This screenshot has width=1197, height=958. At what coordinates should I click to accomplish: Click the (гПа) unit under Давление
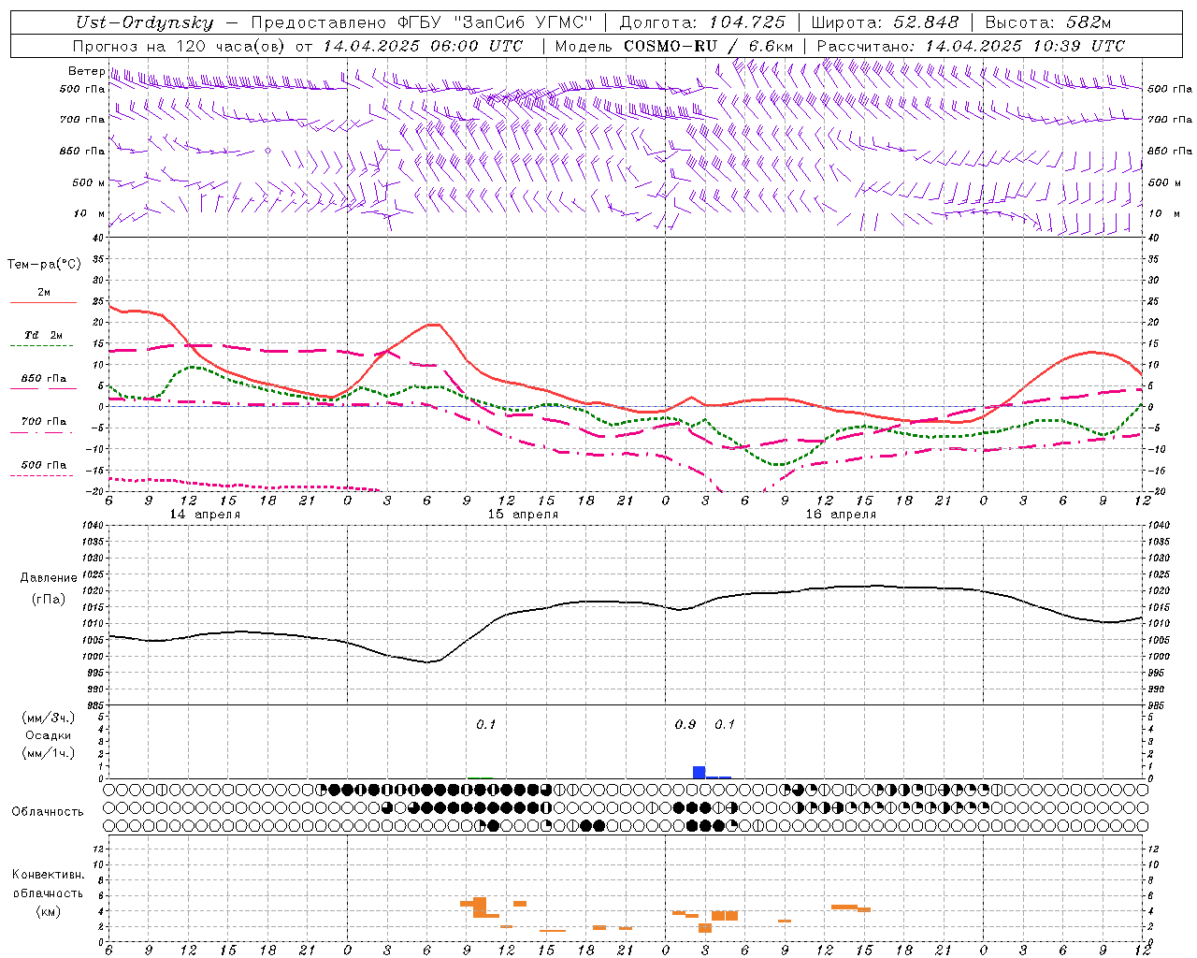[x=48, y=600]
